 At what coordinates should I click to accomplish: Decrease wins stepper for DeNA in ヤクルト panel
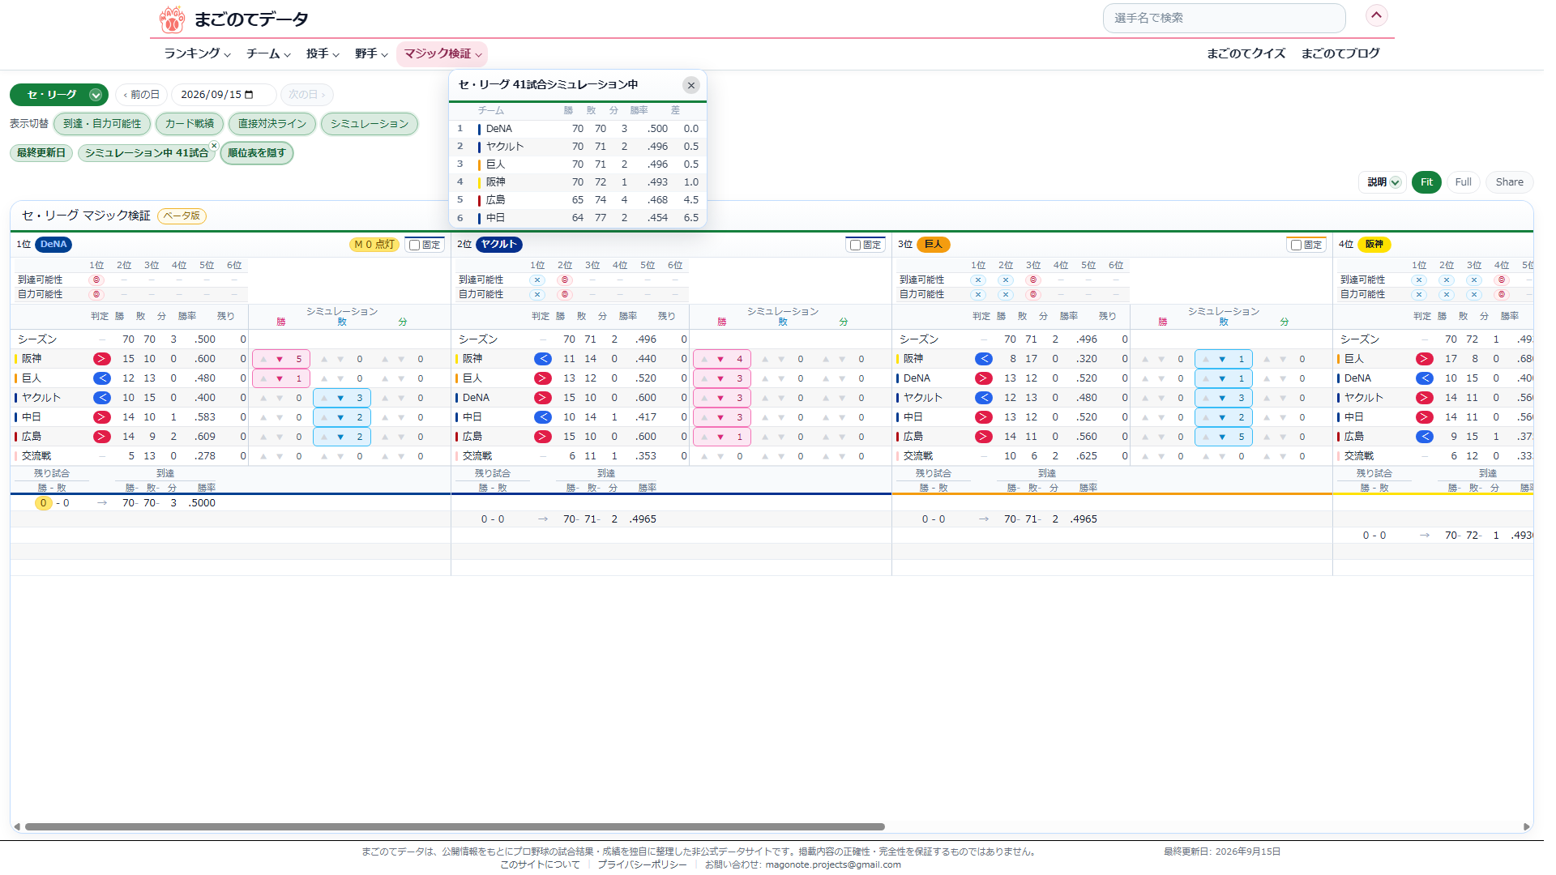point(720,398)
